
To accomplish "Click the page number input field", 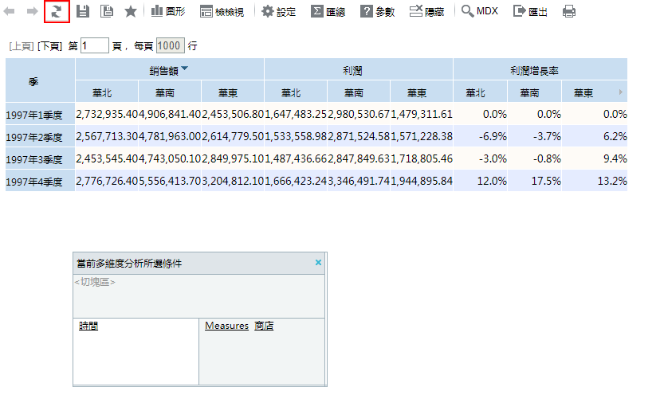I will [95, 46].
